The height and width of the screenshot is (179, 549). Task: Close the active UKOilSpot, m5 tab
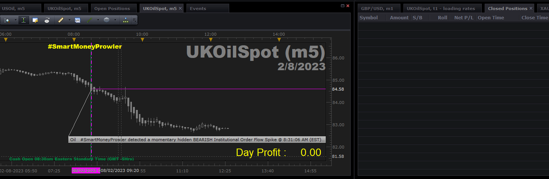[180, 9]
